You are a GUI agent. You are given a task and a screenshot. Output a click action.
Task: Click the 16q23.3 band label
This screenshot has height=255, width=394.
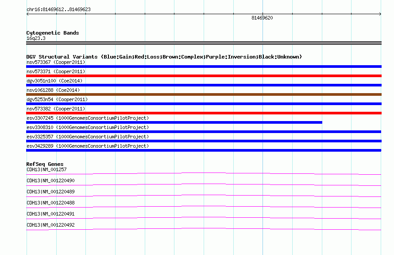36,38
